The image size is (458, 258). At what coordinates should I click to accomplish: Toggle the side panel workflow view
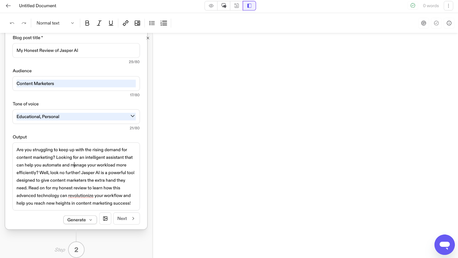(x=249, y=6)
